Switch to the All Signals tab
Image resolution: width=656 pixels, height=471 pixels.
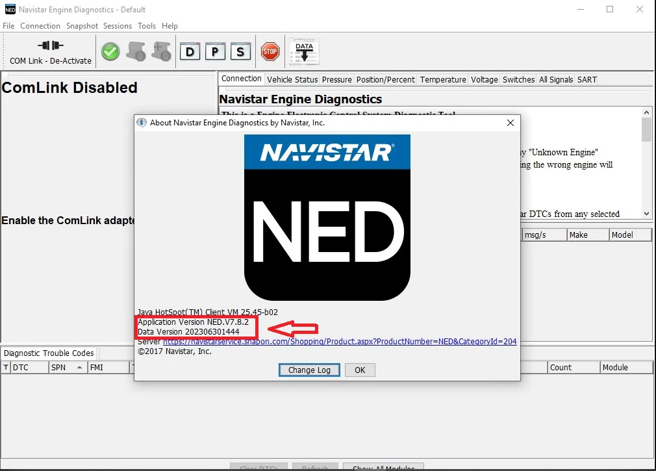(556, 79)
